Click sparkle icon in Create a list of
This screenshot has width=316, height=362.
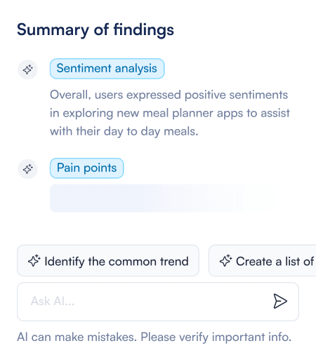225,260
